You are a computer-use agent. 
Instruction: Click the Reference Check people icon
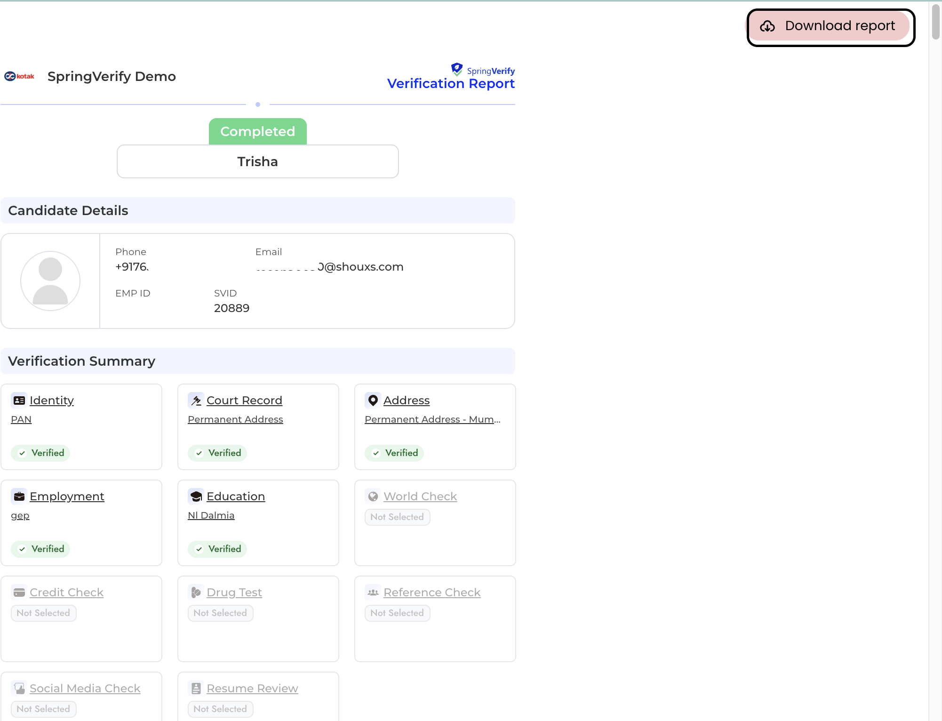click(373, 593)
